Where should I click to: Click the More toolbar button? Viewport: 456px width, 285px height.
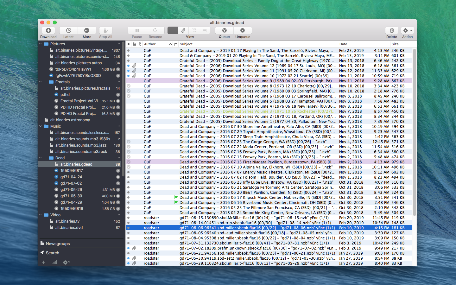(87, 30)
